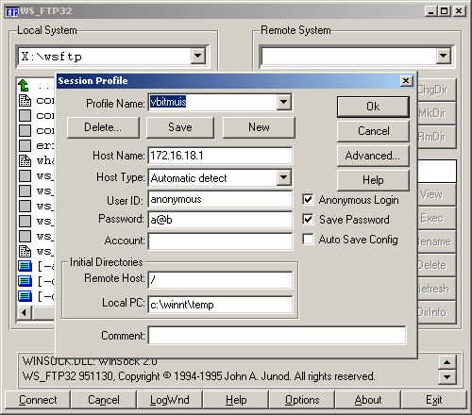Click the Host Name input field
This screenshot has width=472, height=415.
click(x=220, y=156)
